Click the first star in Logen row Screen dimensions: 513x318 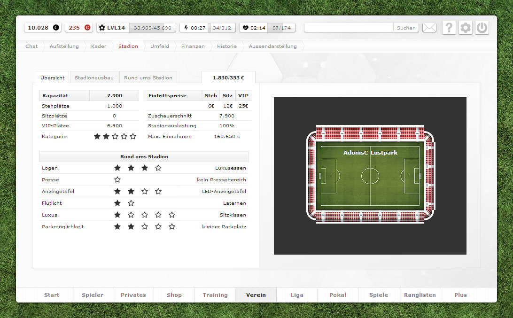coord(117,168)
